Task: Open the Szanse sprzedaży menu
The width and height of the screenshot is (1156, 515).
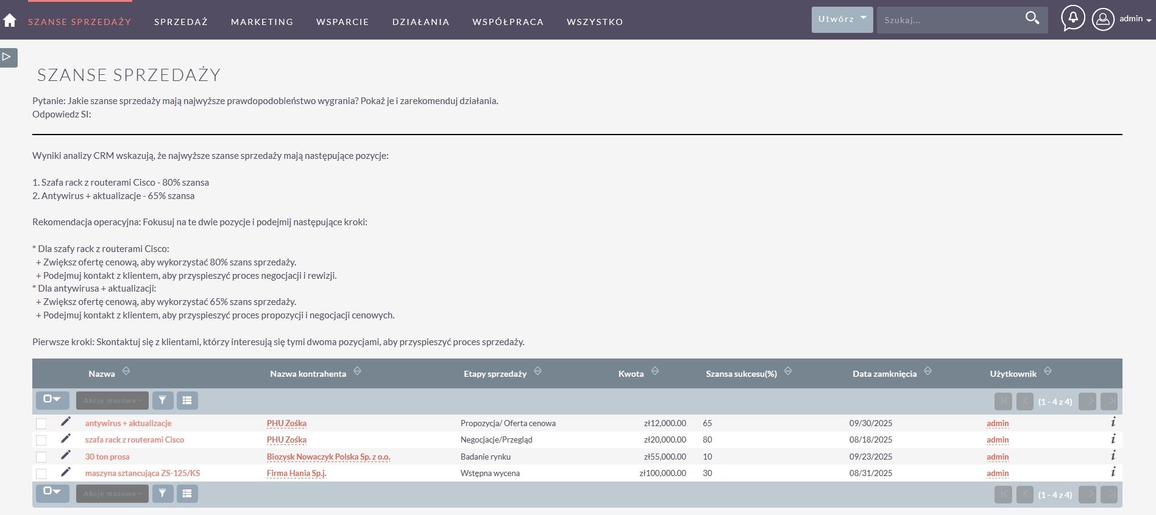Action: pos(80,22)
